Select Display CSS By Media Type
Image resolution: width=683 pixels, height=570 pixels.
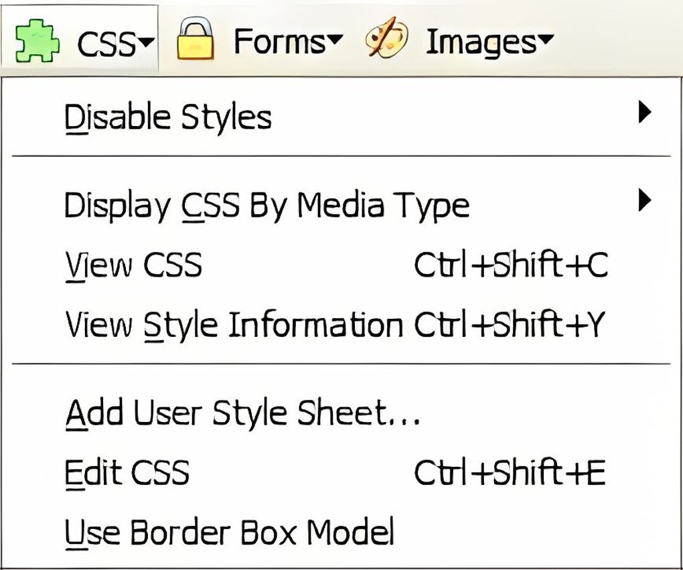point(267,205)
